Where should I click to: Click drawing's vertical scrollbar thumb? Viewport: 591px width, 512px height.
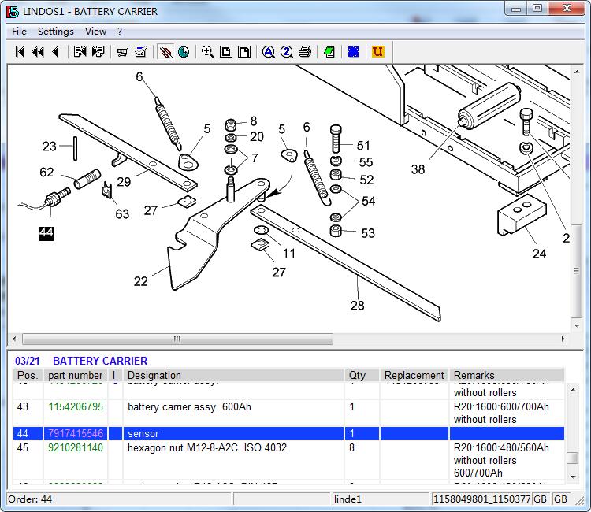click(576, 271)
